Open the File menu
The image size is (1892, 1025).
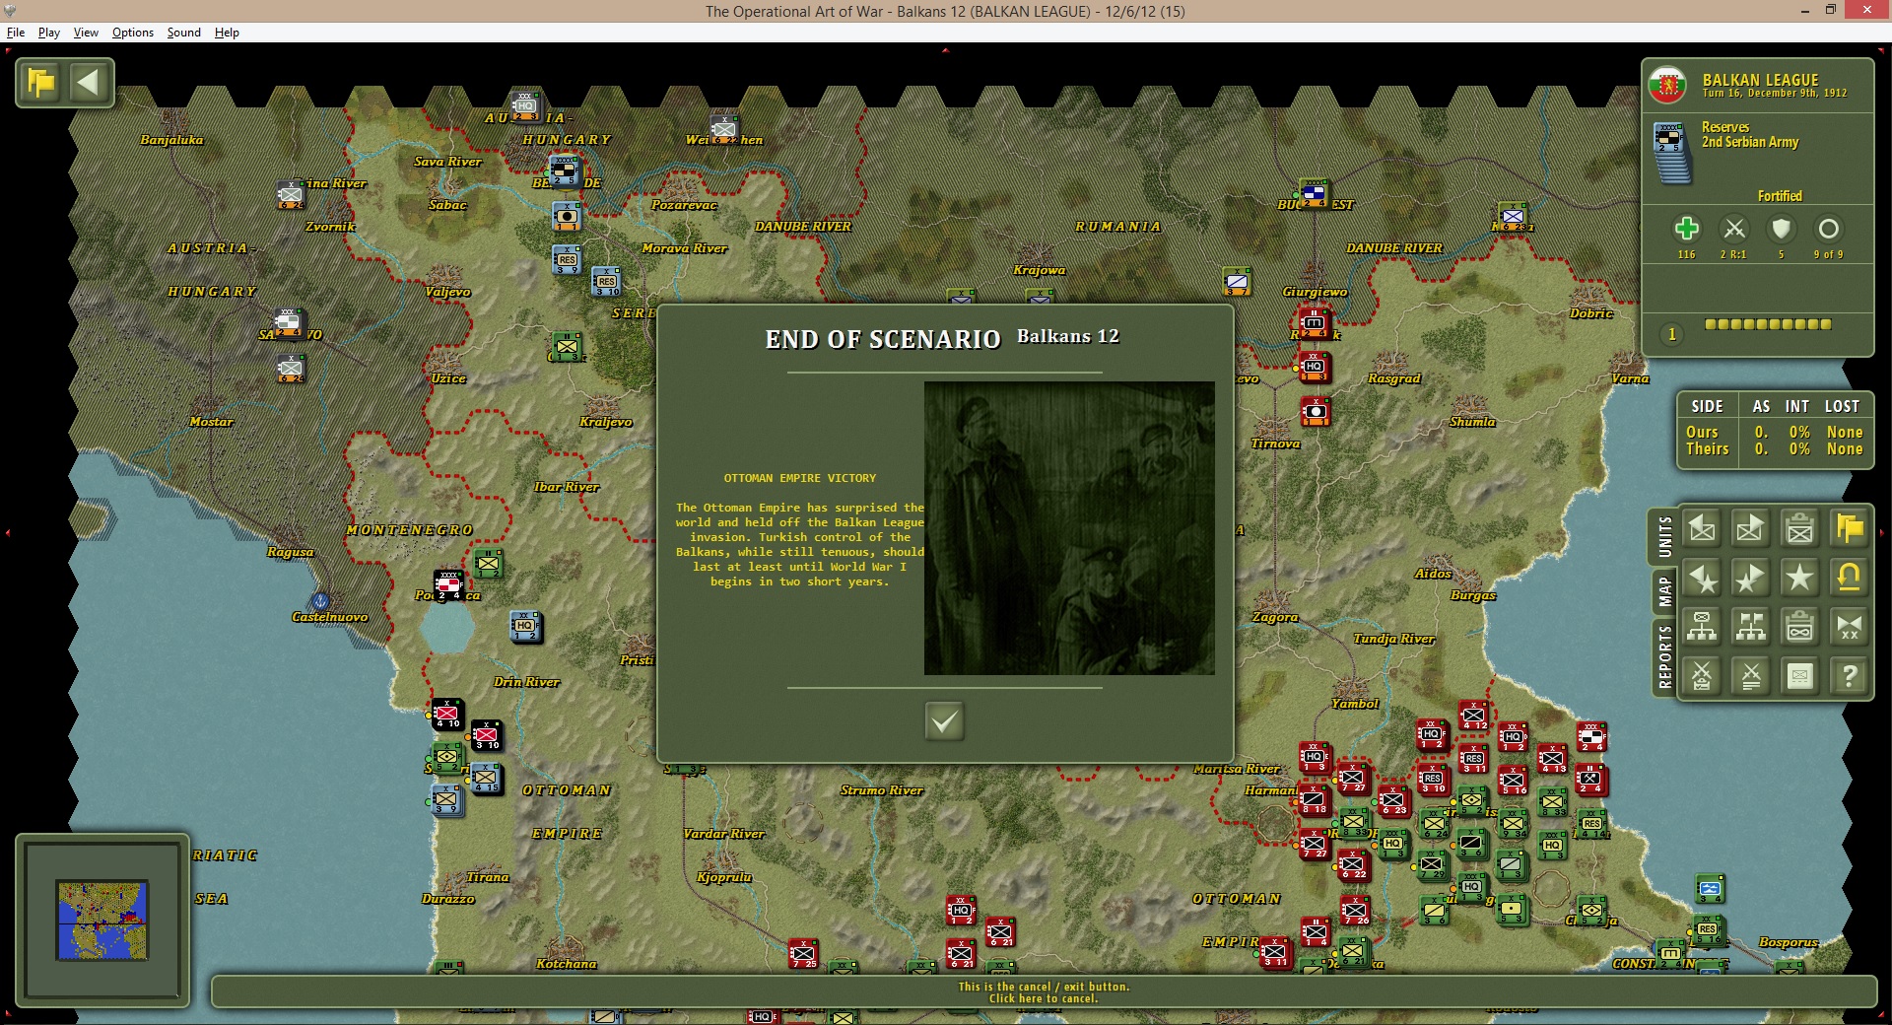(x=16, y=33)
